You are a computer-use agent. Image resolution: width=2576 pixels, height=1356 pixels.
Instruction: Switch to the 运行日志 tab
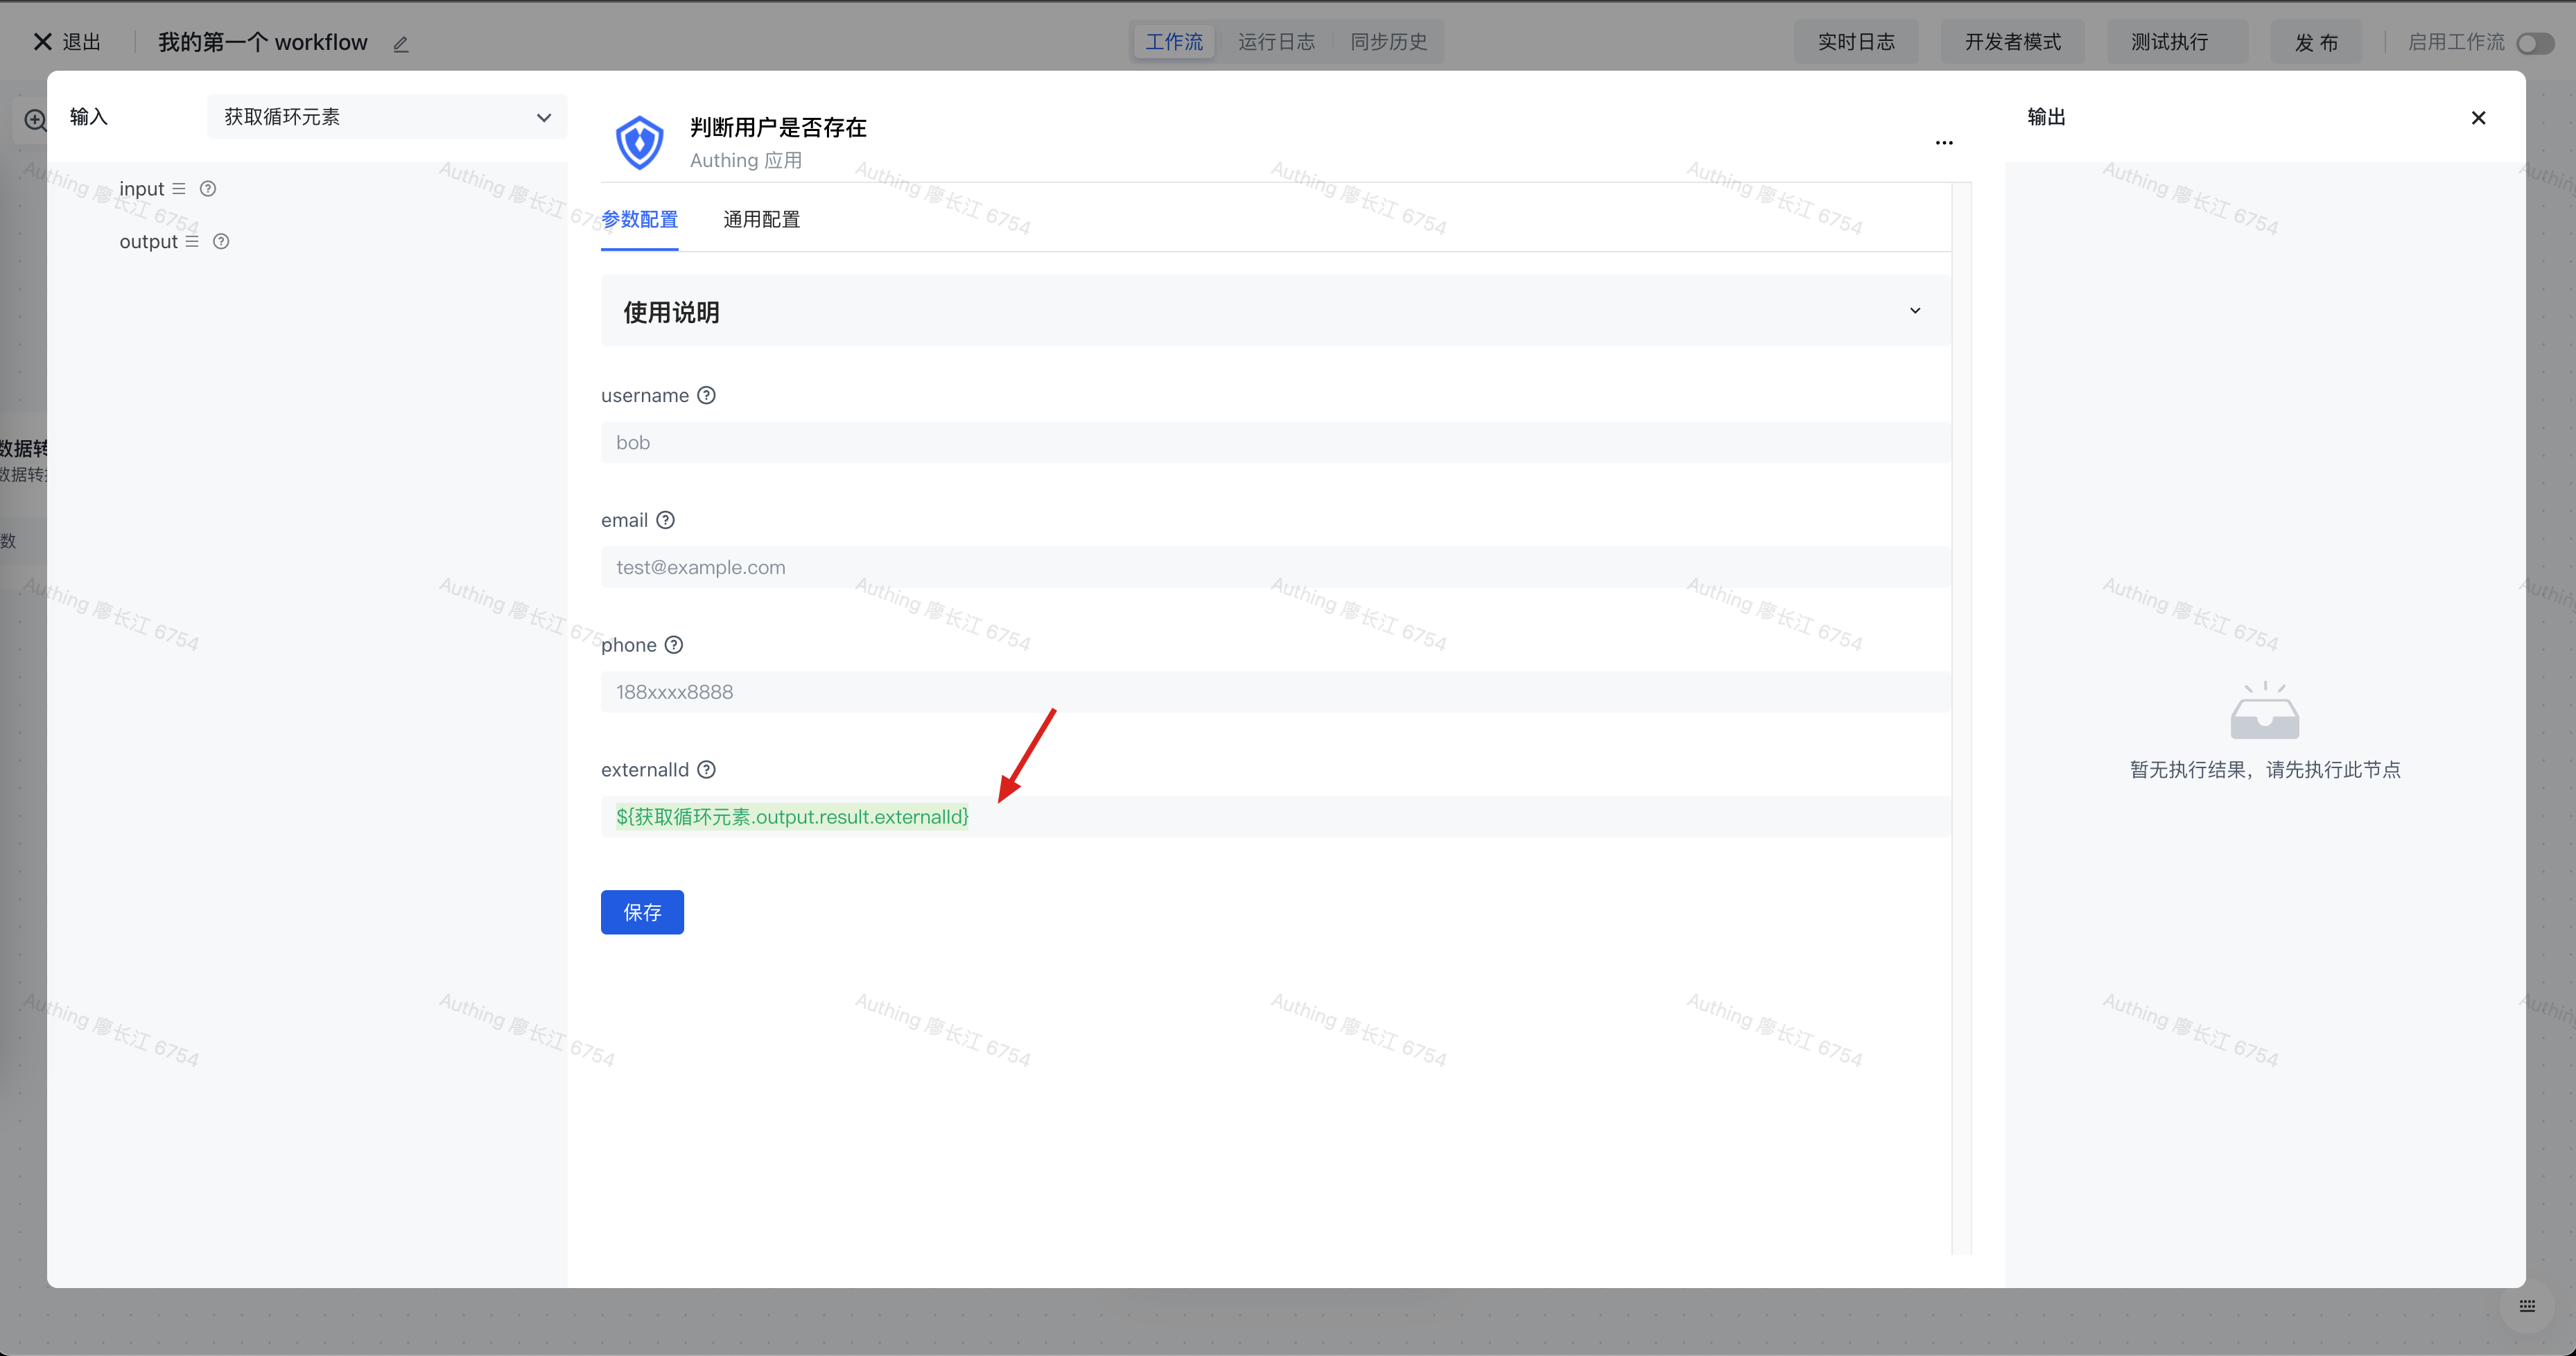1276,42
